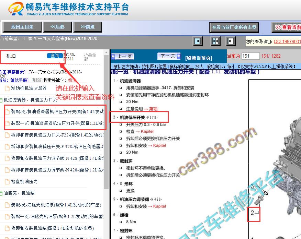Open 拆卸和安装机油泵 1.4L item
Image resolution: width=301 pixels, height=239 pixels.
click(53, 228)
